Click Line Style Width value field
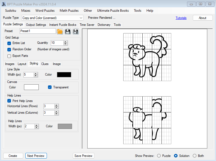Image resolution: width=216 pixels, height=161 pixels. click(29, 75)
